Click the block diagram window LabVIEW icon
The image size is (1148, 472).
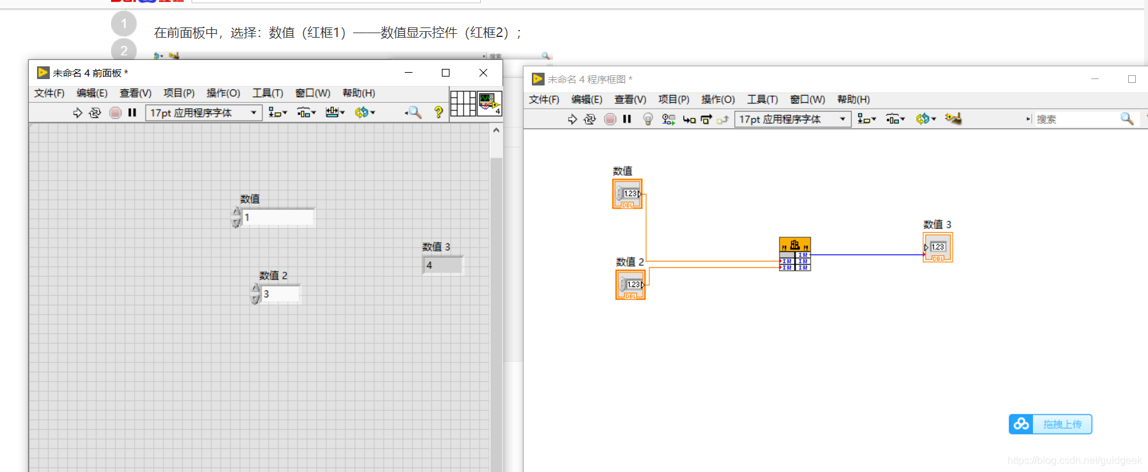(538, 79)
